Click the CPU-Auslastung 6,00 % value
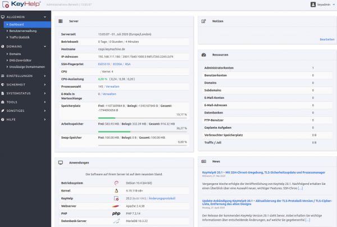337x227 pixels. pos(103,79)
